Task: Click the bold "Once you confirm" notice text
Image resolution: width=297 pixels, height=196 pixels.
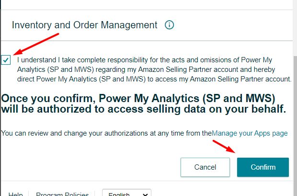Action: click(x=144, y=104)
